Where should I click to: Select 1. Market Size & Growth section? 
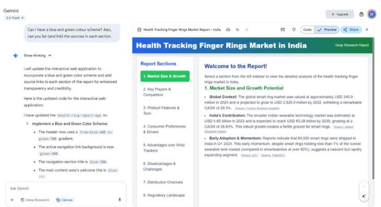coord(165,76)
